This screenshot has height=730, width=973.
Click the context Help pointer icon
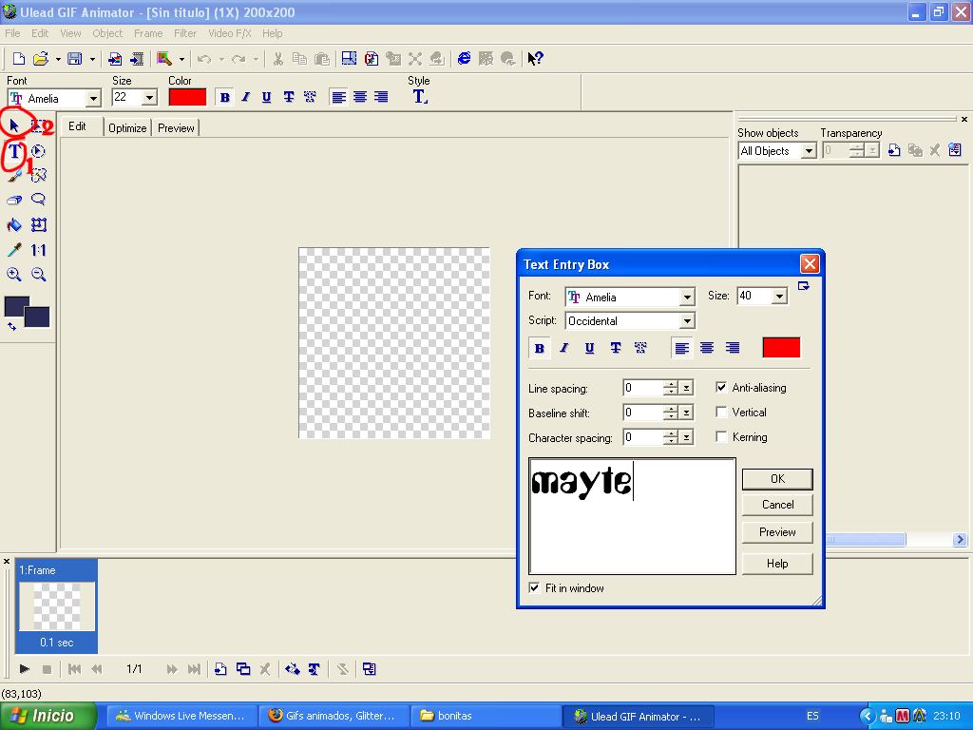(x=535, y=58)
